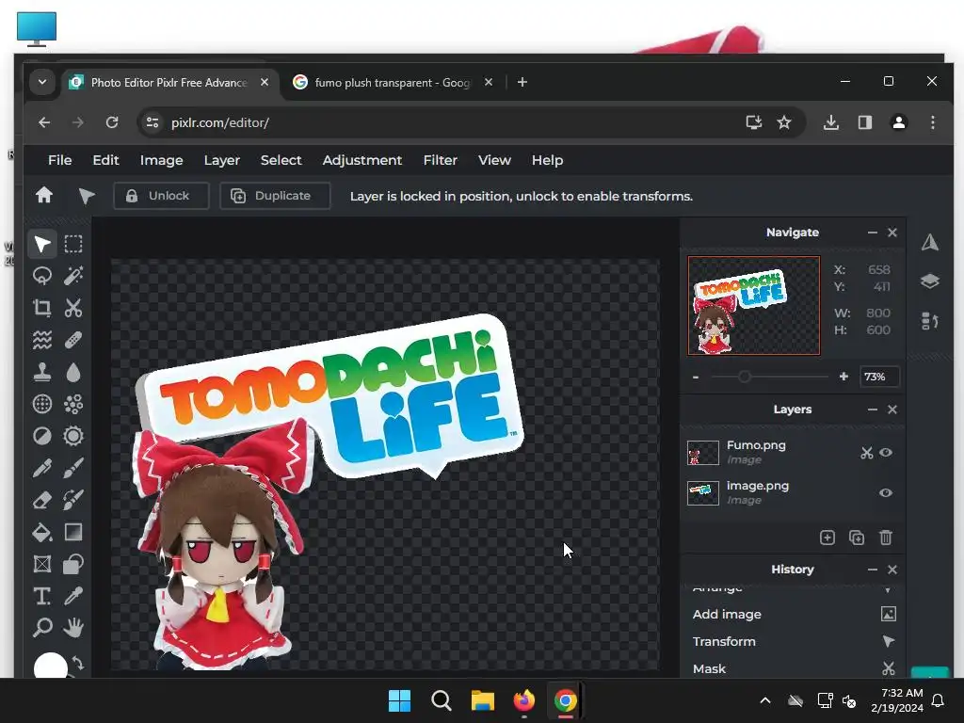This screenshot has height=723, width=964.
Task: Open the Edit menu
Action: pos(105,160)
